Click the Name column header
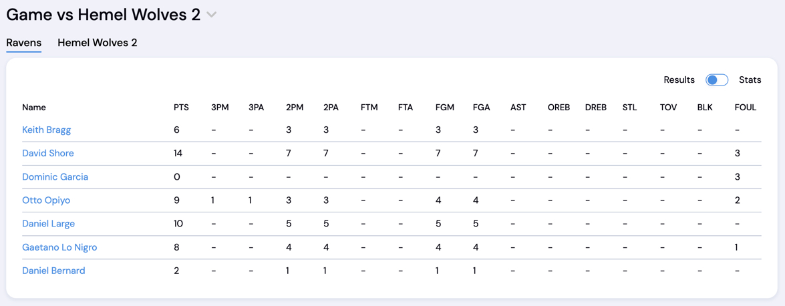 pos(34,108)
